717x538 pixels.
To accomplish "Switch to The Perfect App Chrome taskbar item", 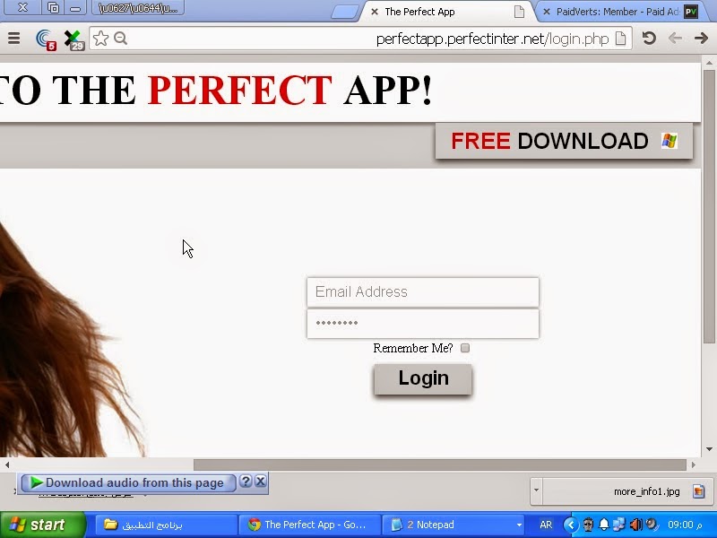I will pyautogui.click(x=309, y=525).
